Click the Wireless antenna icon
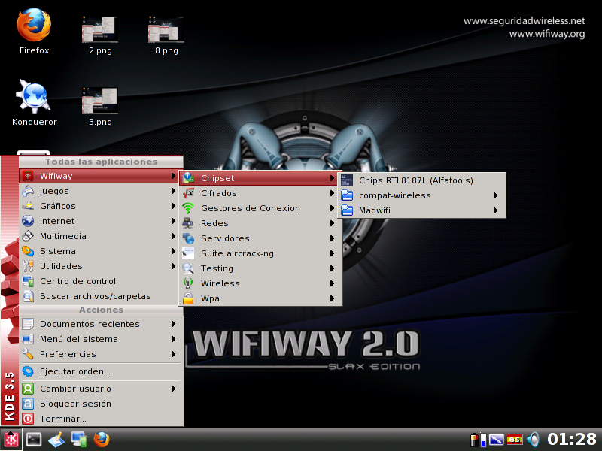Image resolution: width=602 pixels, height=451 pixels. 188,283
